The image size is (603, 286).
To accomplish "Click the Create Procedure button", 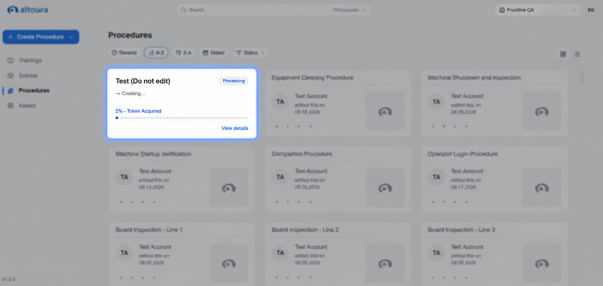I will click(41, 37).
